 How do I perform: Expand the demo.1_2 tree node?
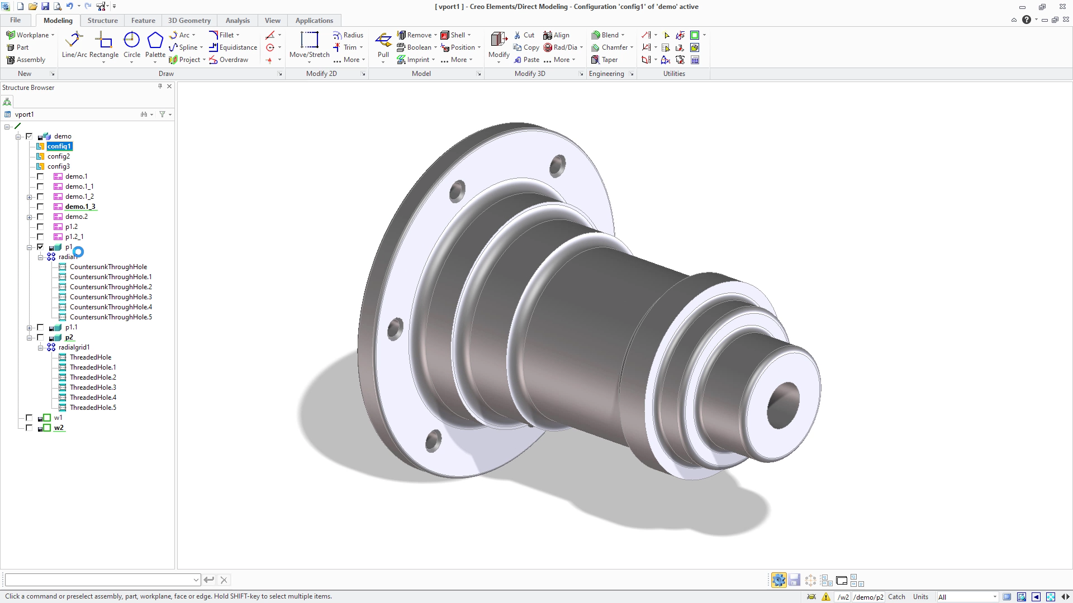coord(29,197)
